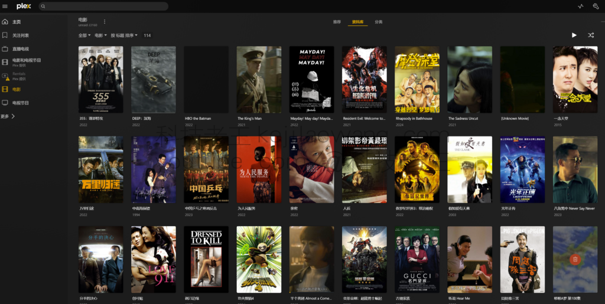Viewport: 605px width, 304px height.
Task: Open the DEEP 深海 poster
Action: [x=154, y=80]
